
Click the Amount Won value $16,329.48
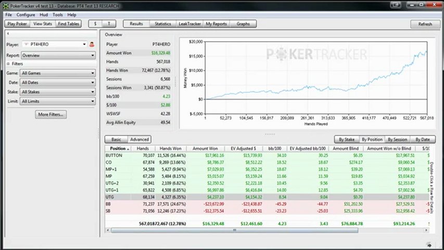point(161,53)
